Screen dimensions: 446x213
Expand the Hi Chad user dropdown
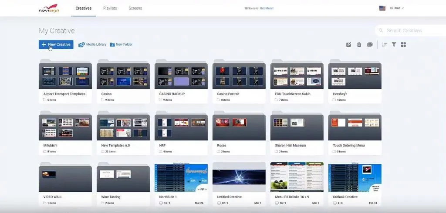coord(397,8)
